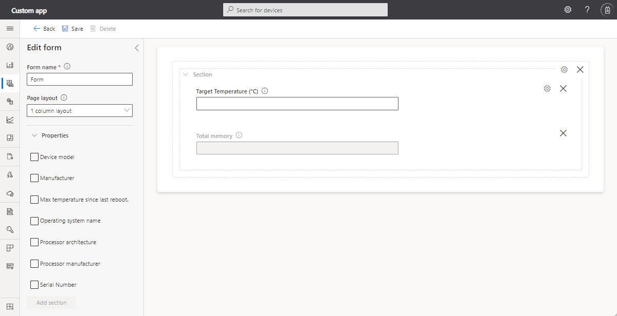This screenshot has width=617, height=316.
Task: Open the bottom app-grid home icon in sidebar
Action: (x=10, y=307)
